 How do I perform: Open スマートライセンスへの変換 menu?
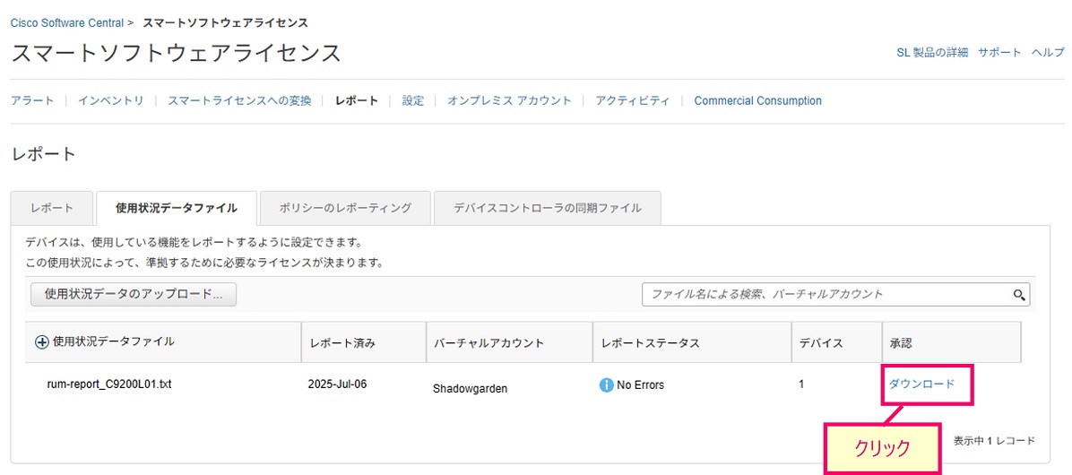239,101
